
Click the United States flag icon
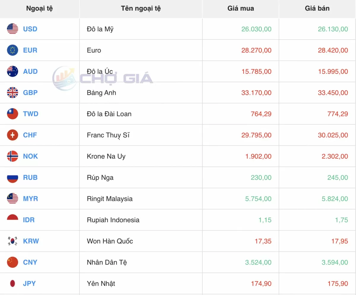pos(12,29)
